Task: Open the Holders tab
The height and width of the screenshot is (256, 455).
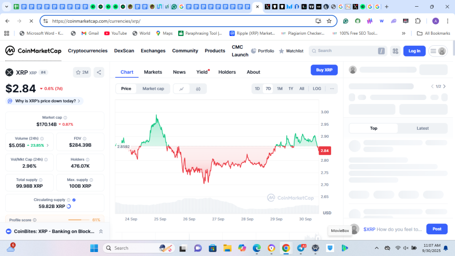Action: [x=227, y=72]
